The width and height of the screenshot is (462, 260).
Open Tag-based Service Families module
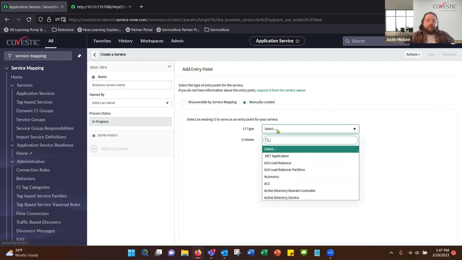[42, 196]
